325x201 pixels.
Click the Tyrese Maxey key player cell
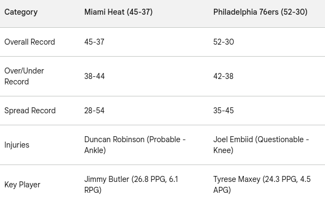(262, 185)
